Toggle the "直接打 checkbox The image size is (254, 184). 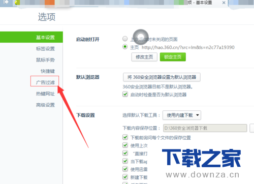point(125,153)
